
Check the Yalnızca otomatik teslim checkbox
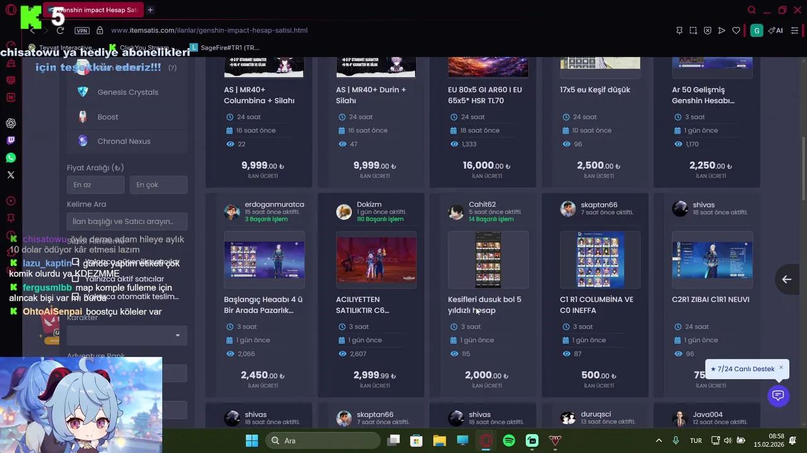pyautogui.click(x=76, y=296)
